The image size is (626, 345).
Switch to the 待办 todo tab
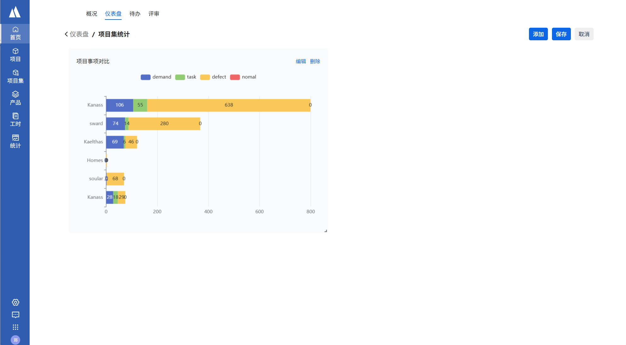135,14
